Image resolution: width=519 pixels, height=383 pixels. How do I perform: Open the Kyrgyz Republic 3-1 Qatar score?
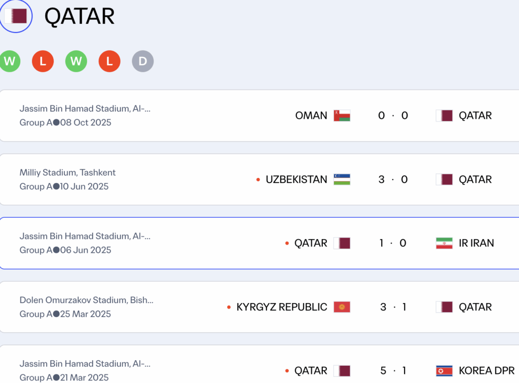(x=393, y=307)
